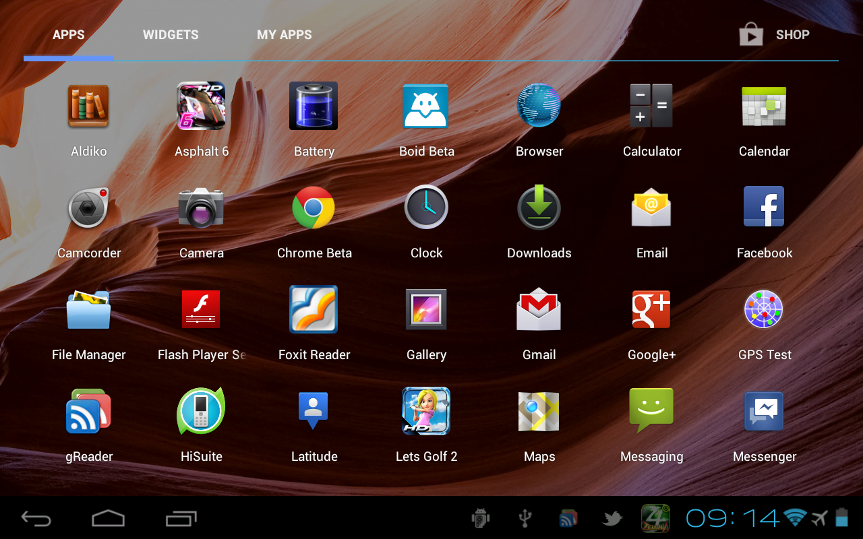Image resolution: width=863 pixels, height=539 pixels.
Task: Tap the Wi-Fi status icon
Action: 796,517
